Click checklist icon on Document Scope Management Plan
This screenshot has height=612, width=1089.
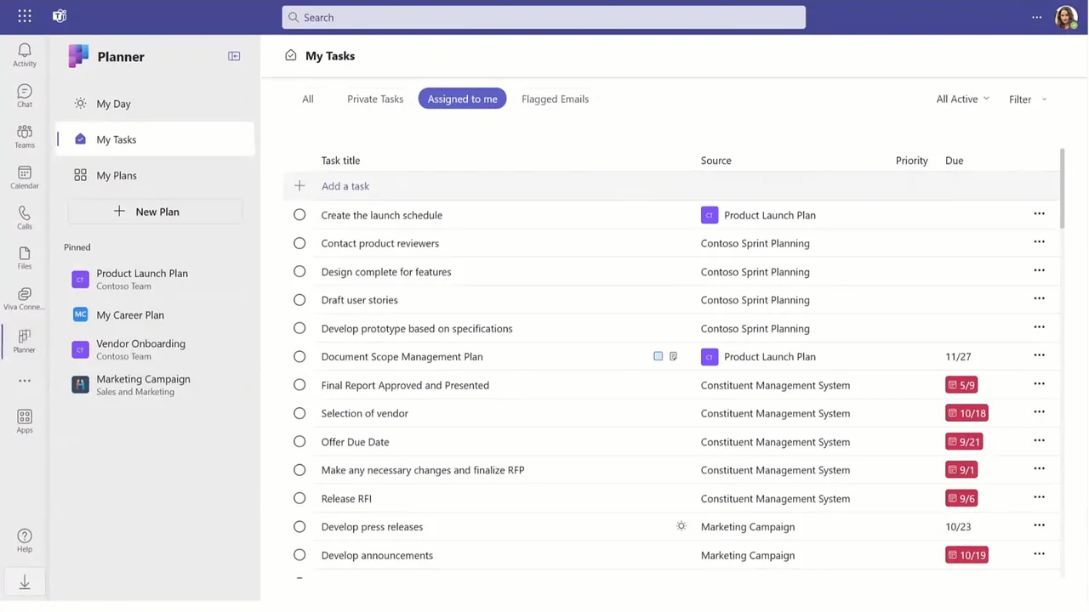tap(658, 356)
